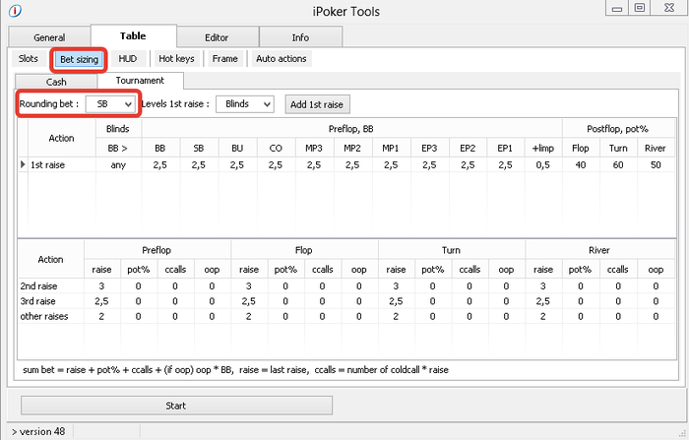Click the Start button
689x440 pixels.
[x=176, y=406]
